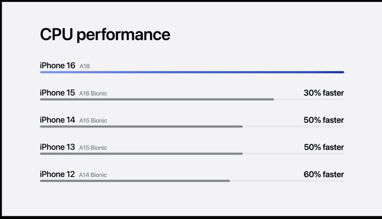Click the gray iPhone 15 performance bar

click(157, 99)
